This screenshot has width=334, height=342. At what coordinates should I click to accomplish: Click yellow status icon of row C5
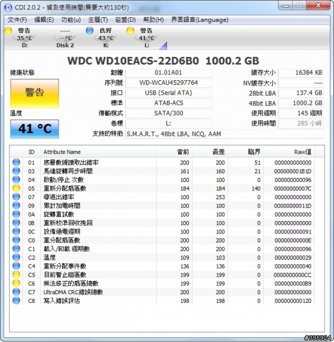(16, 275)
